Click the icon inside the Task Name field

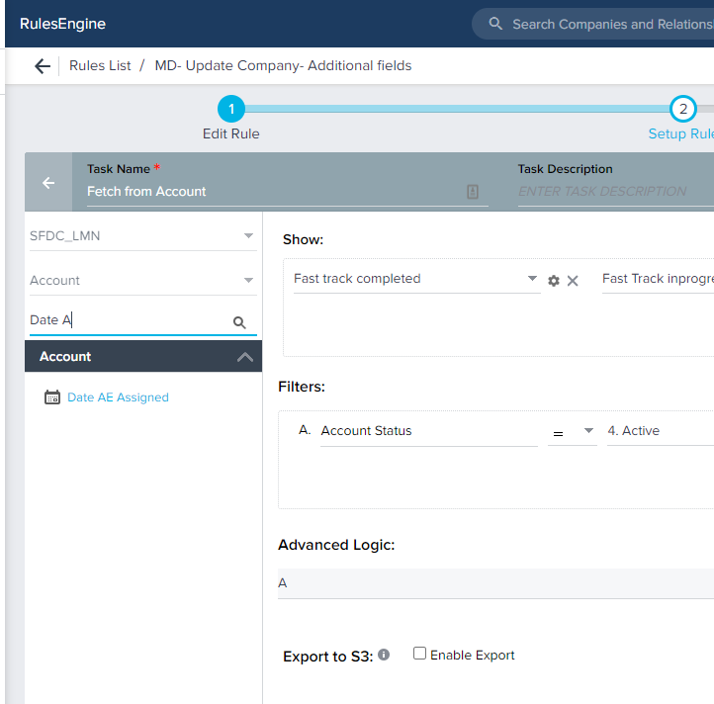(473, 191)
